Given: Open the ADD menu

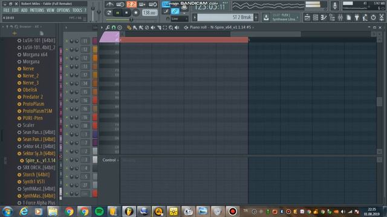Looking at the screenshot, I should tap(24, 10).
